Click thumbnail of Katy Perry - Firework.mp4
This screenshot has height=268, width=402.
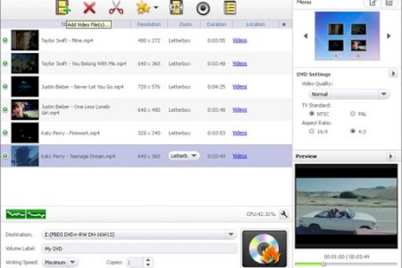pyautogui.click(x=25, y=132)
